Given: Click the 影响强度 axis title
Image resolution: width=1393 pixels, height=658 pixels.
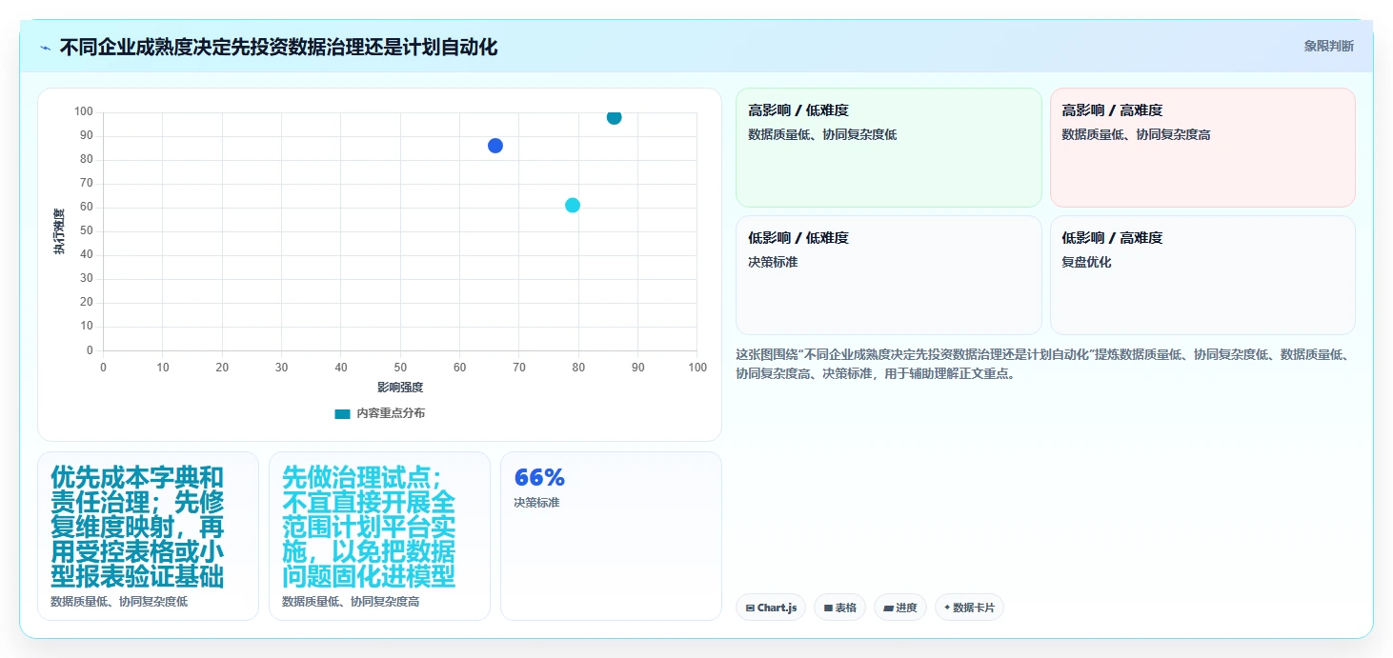Looking at the screenshot, I should coord(400,388).
